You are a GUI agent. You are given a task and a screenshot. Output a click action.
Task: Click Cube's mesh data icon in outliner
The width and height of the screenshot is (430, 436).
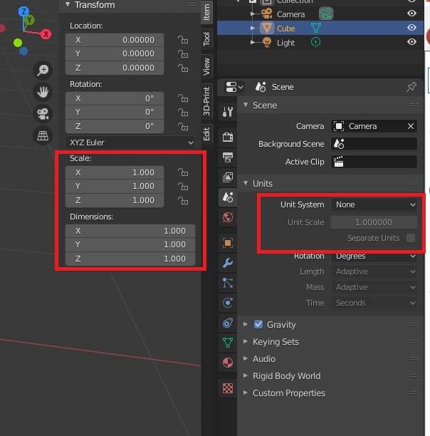316,28
